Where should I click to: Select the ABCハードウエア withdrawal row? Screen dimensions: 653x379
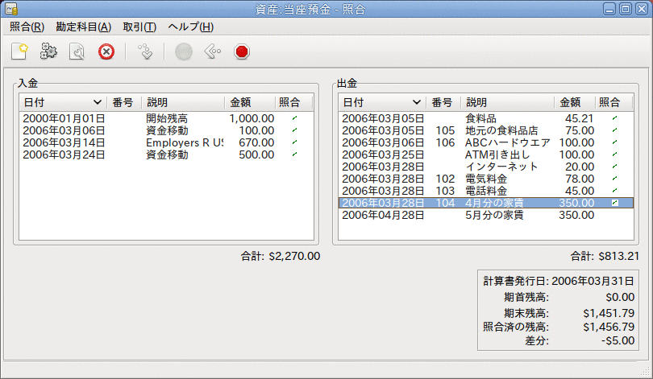(x=486, y=142)
